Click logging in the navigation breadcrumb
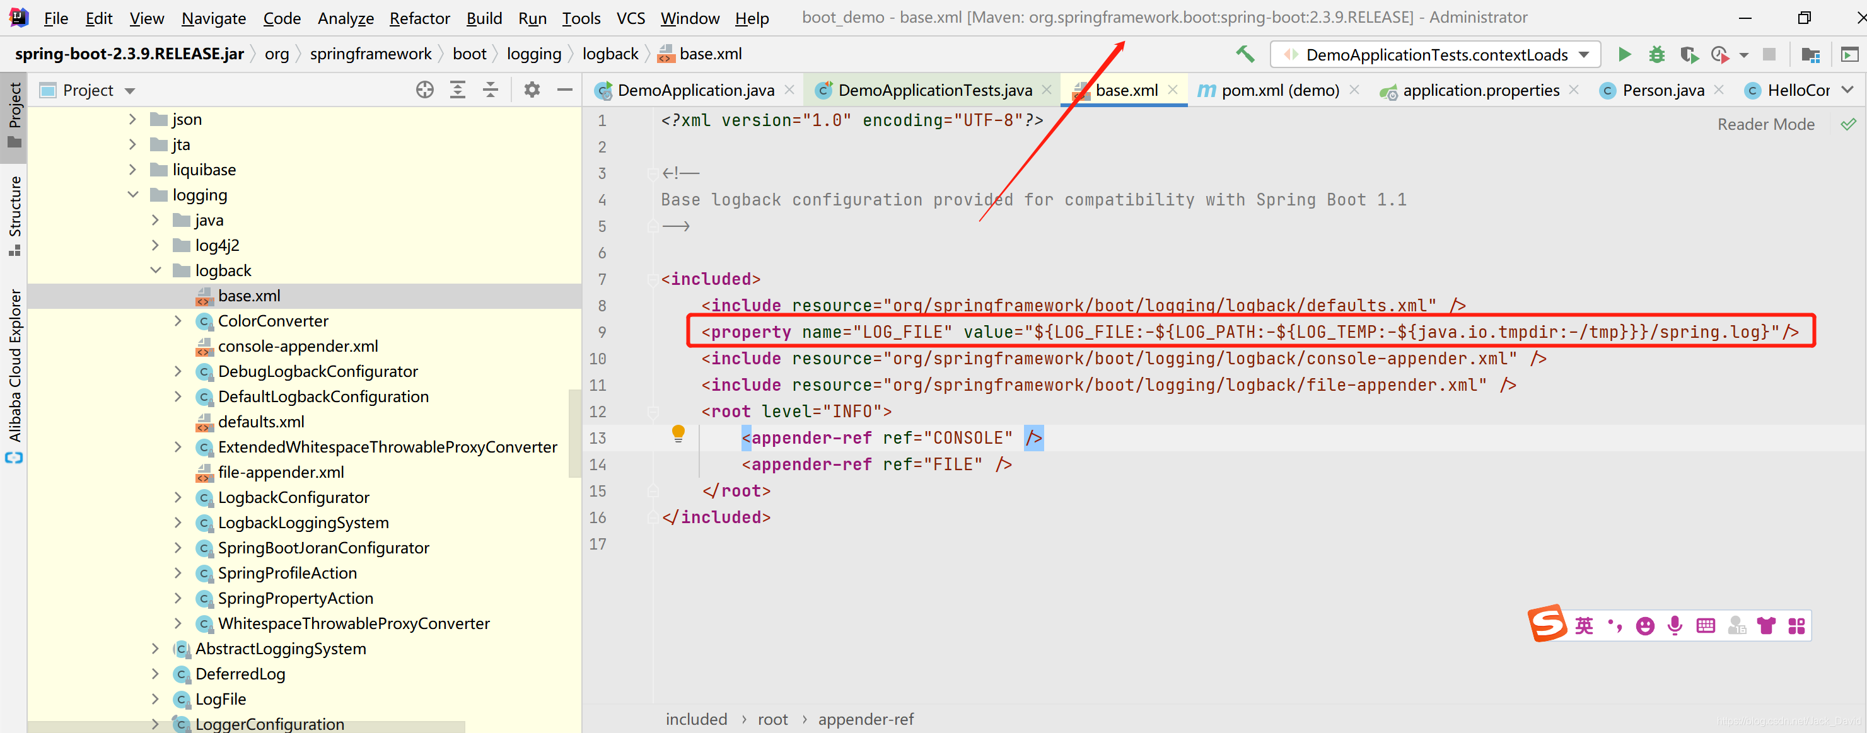 (533, 54)
